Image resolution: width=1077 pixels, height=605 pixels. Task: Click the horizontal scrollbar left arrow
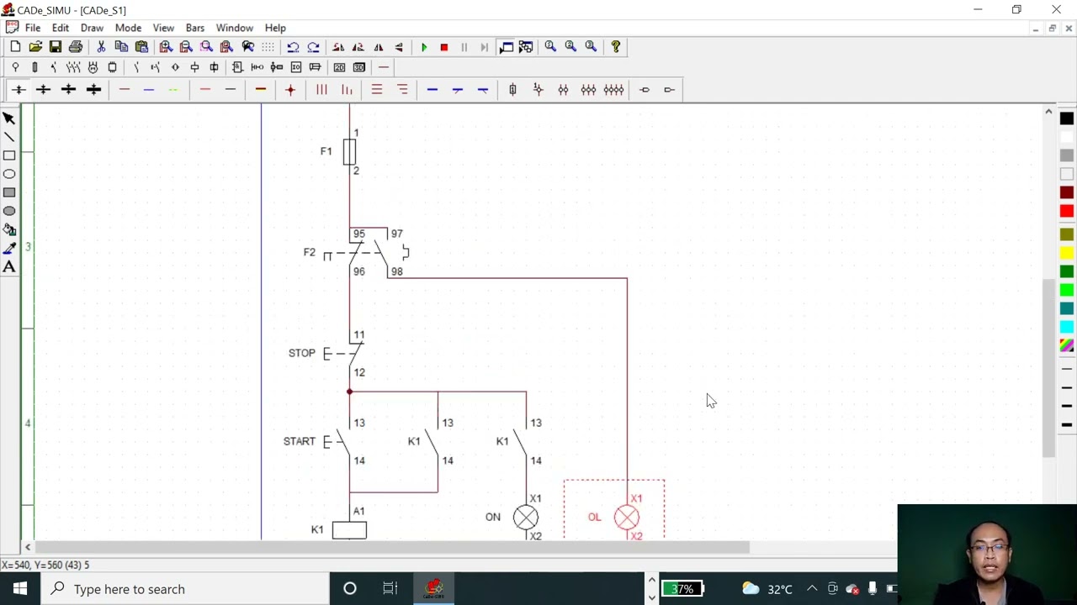(x=28, y=547)
